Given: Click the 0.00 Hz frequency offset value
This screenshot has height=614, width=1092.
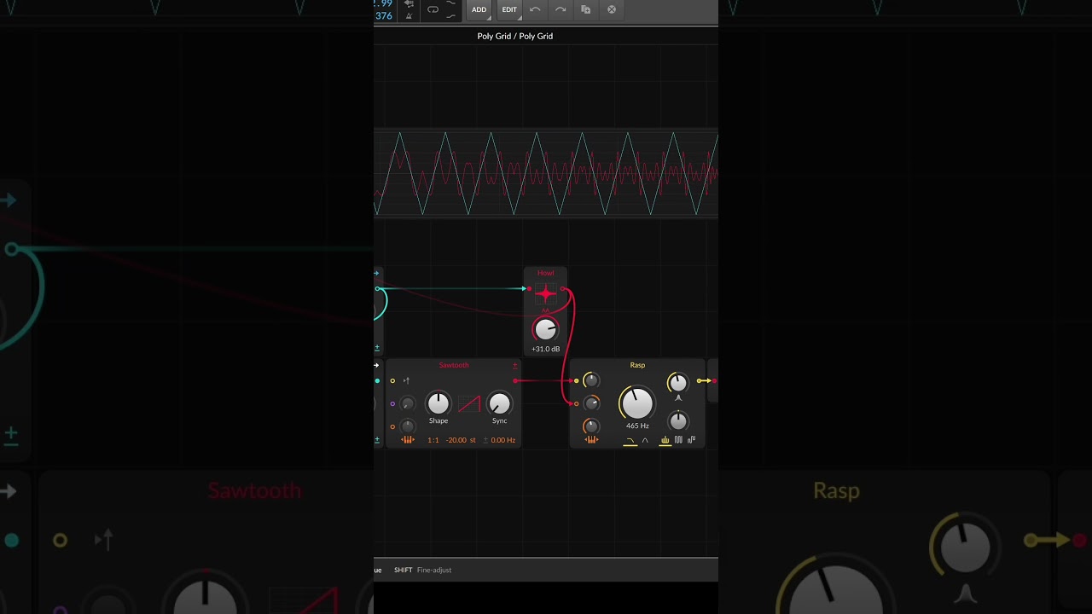Looking at the screenshot, I should pos(503,440).
